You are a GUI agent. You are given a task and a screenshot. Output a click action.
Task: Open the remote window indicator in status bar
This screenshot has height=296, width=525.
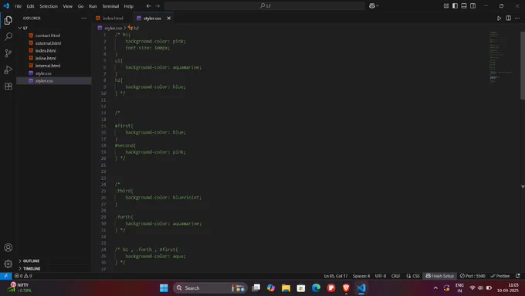(5, 276)
